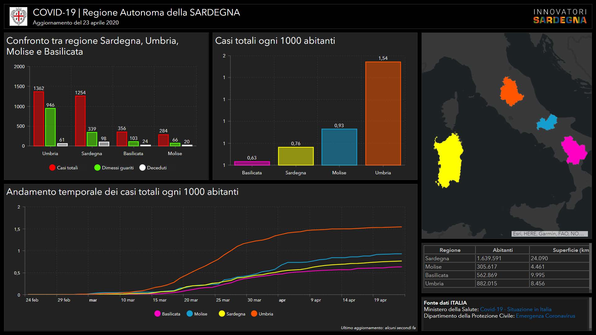
Task: Click the Umbria 1,54 bar in per-capita chart
Action: point(383,114)
